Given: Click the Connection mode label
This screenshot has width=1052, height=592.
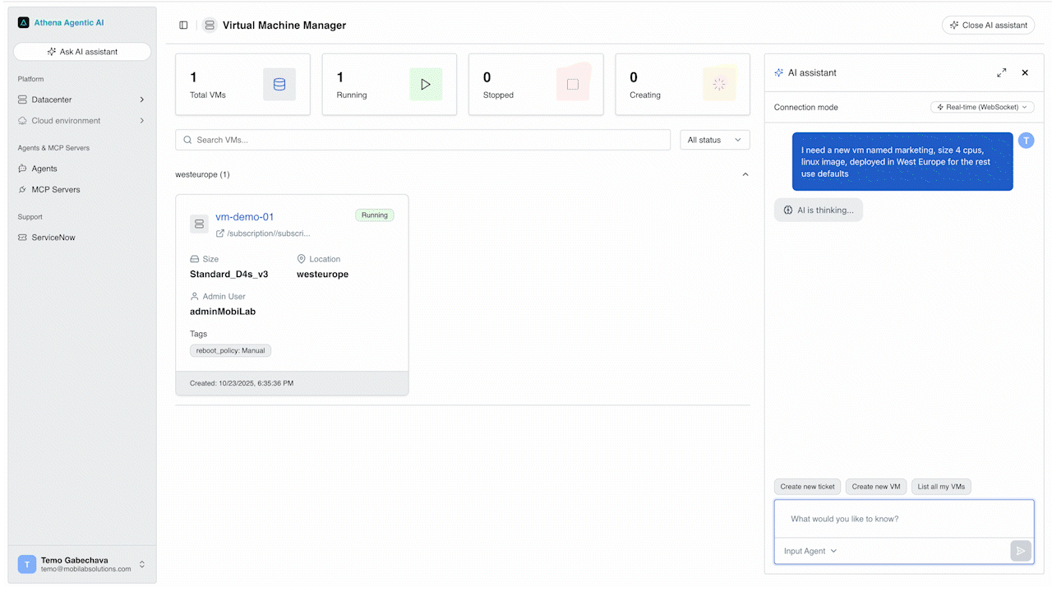Looking at the screenshot, I should tap(806, 108).
